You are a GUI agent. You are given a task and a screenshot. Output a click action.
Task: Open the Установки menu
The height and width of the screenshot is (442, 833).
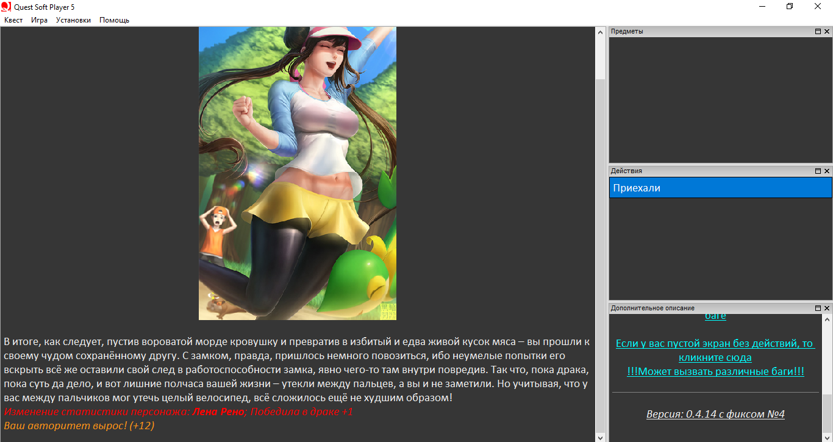73,20
